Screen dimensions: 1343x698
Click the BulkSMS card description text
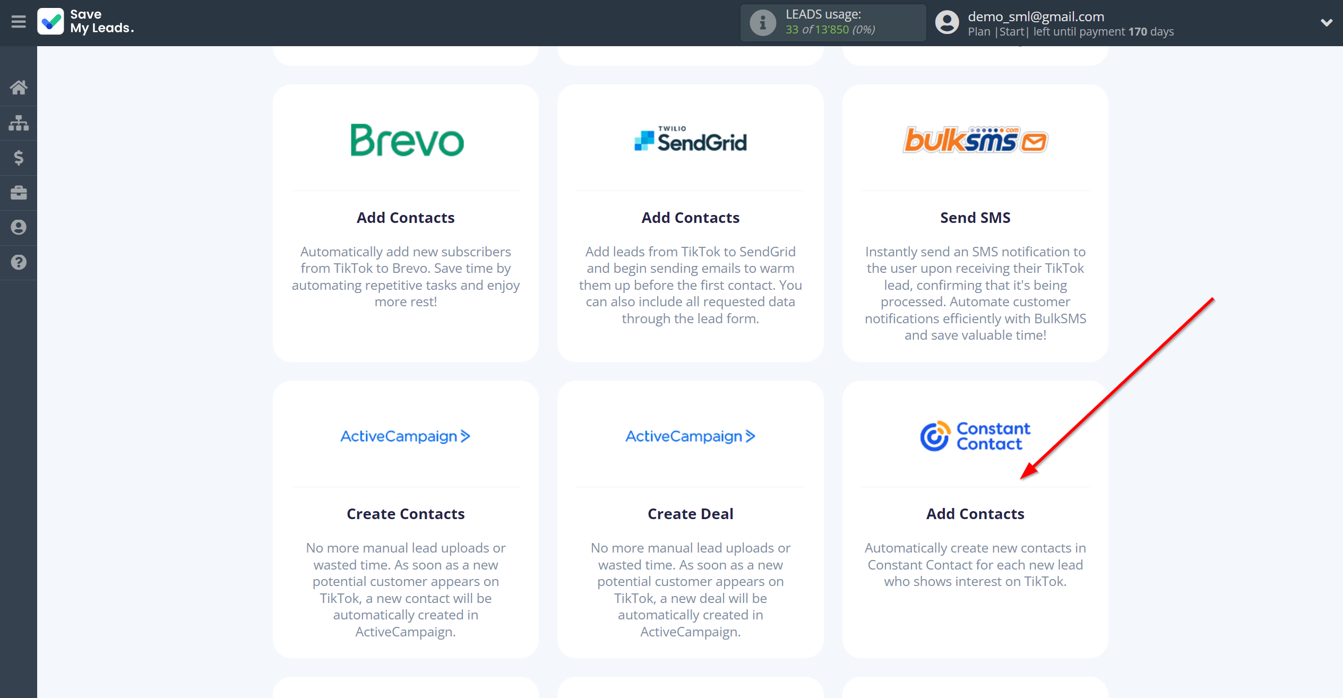click(976, 293)
